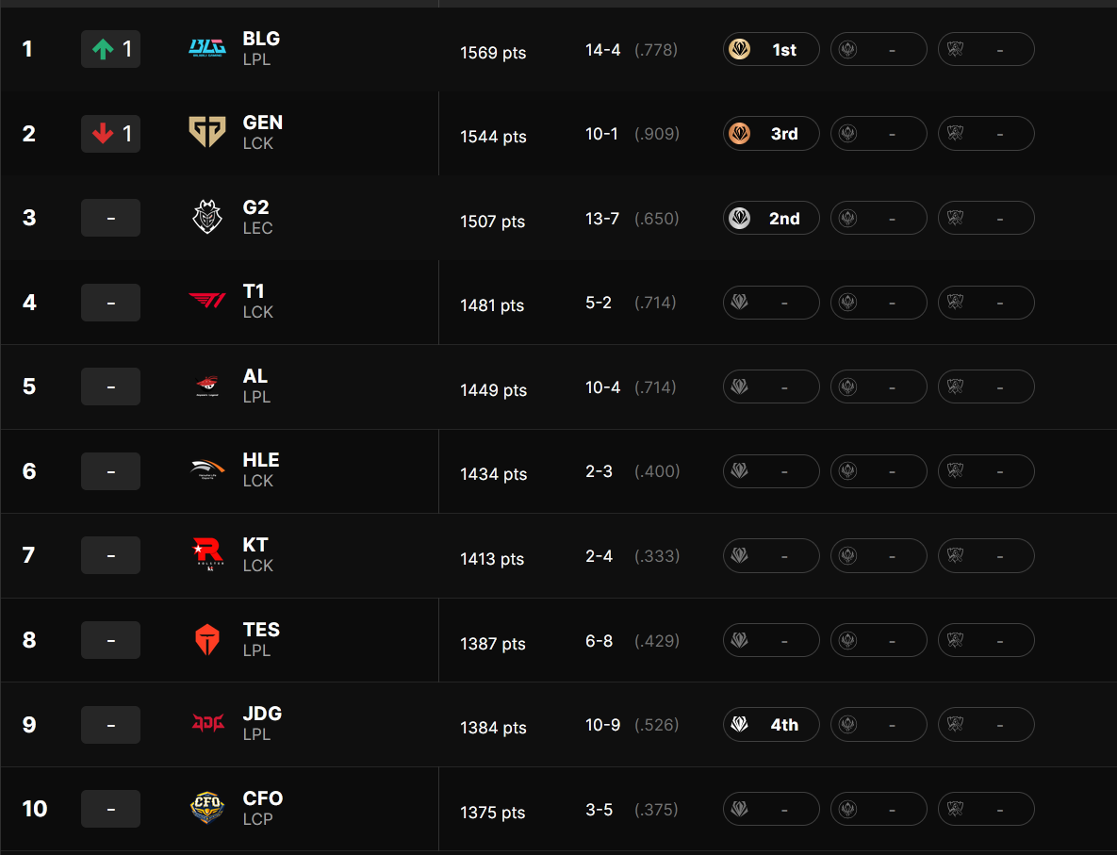Click the BLG team logo

pyautogui.click(x=207, y=48)
